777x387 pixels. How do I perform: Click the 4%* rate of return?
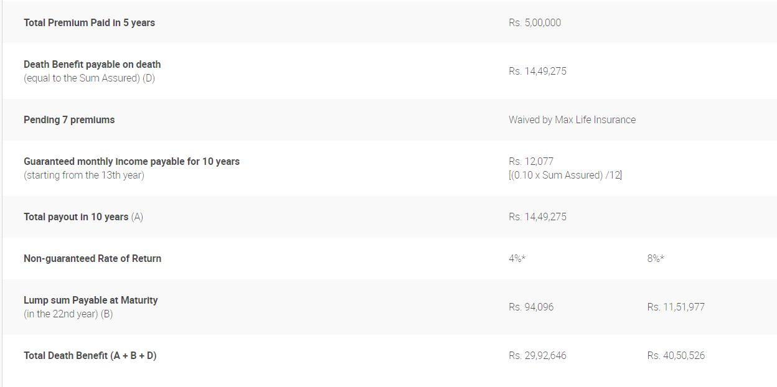click(517, 258)
